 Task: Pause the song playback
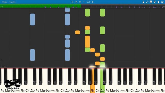click(x=72, y=2)
